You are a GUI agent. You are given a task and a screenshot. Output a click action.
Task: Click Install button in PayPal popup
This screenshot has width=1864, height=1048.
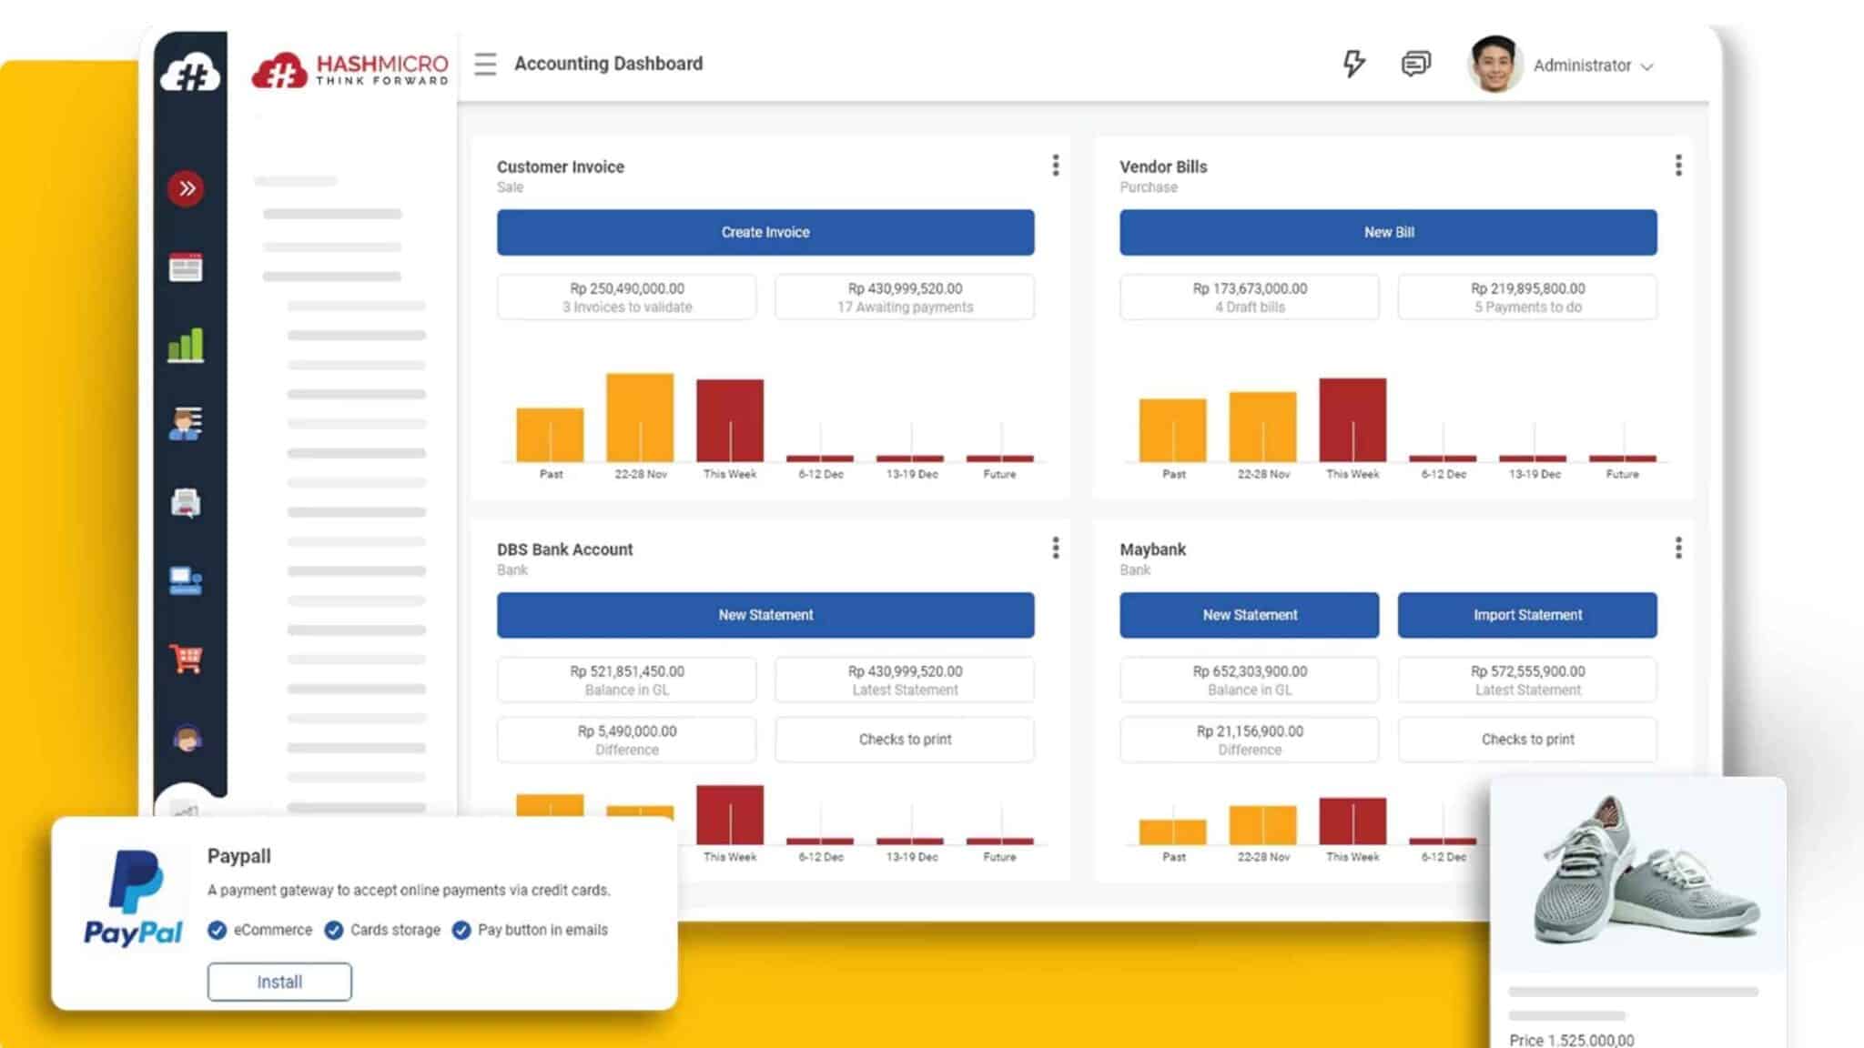pos(279,982)
